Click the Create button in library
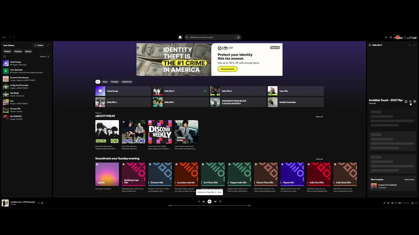The height and width of the screenshot is (235, 419). point(39,45)
